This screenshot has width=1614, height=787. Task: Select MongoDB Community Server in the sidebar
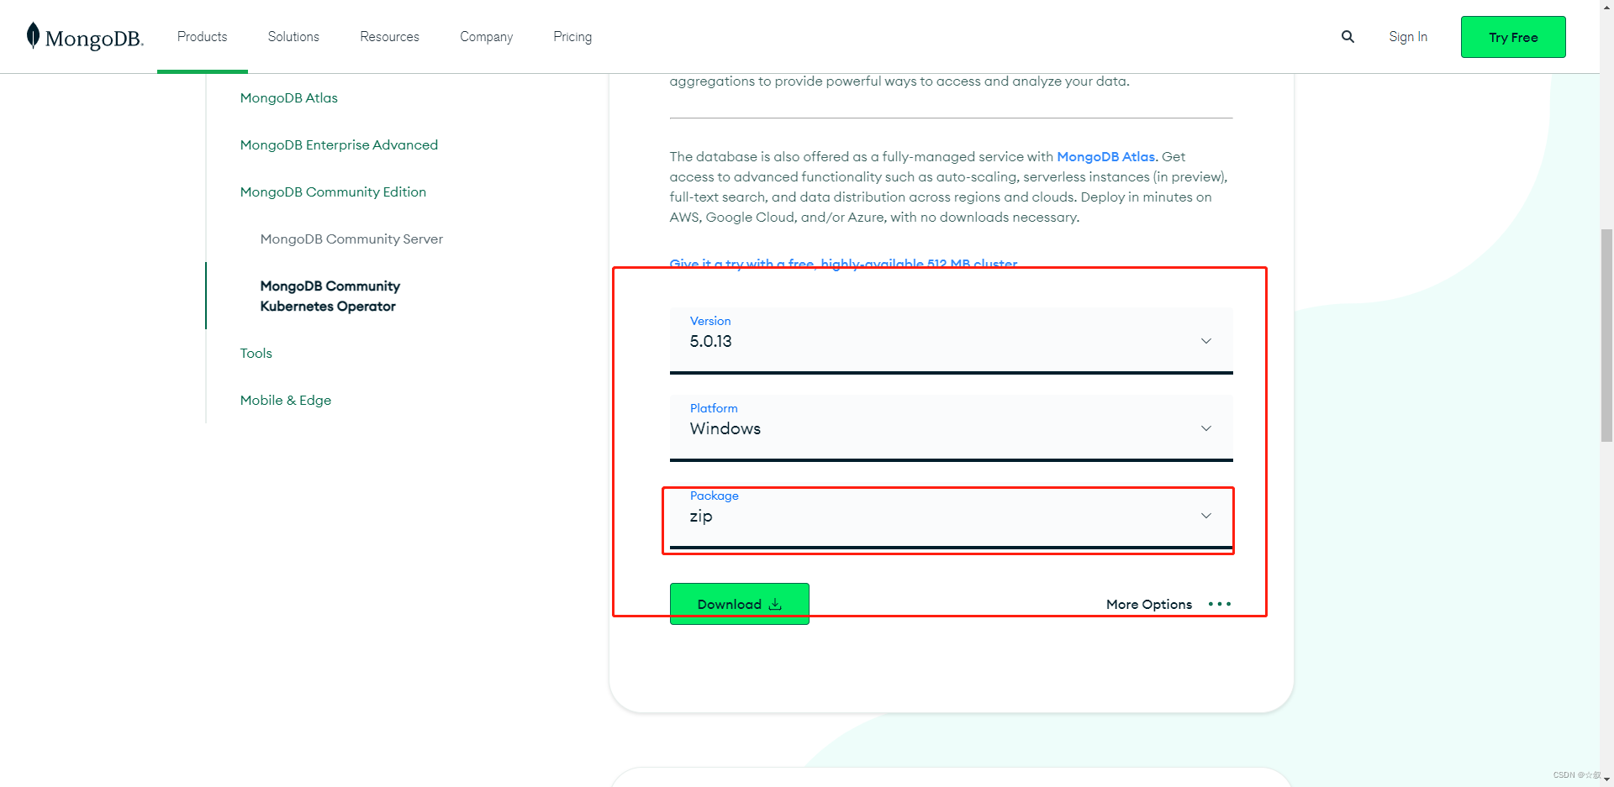pyautogui.click(x=351, y=239)
